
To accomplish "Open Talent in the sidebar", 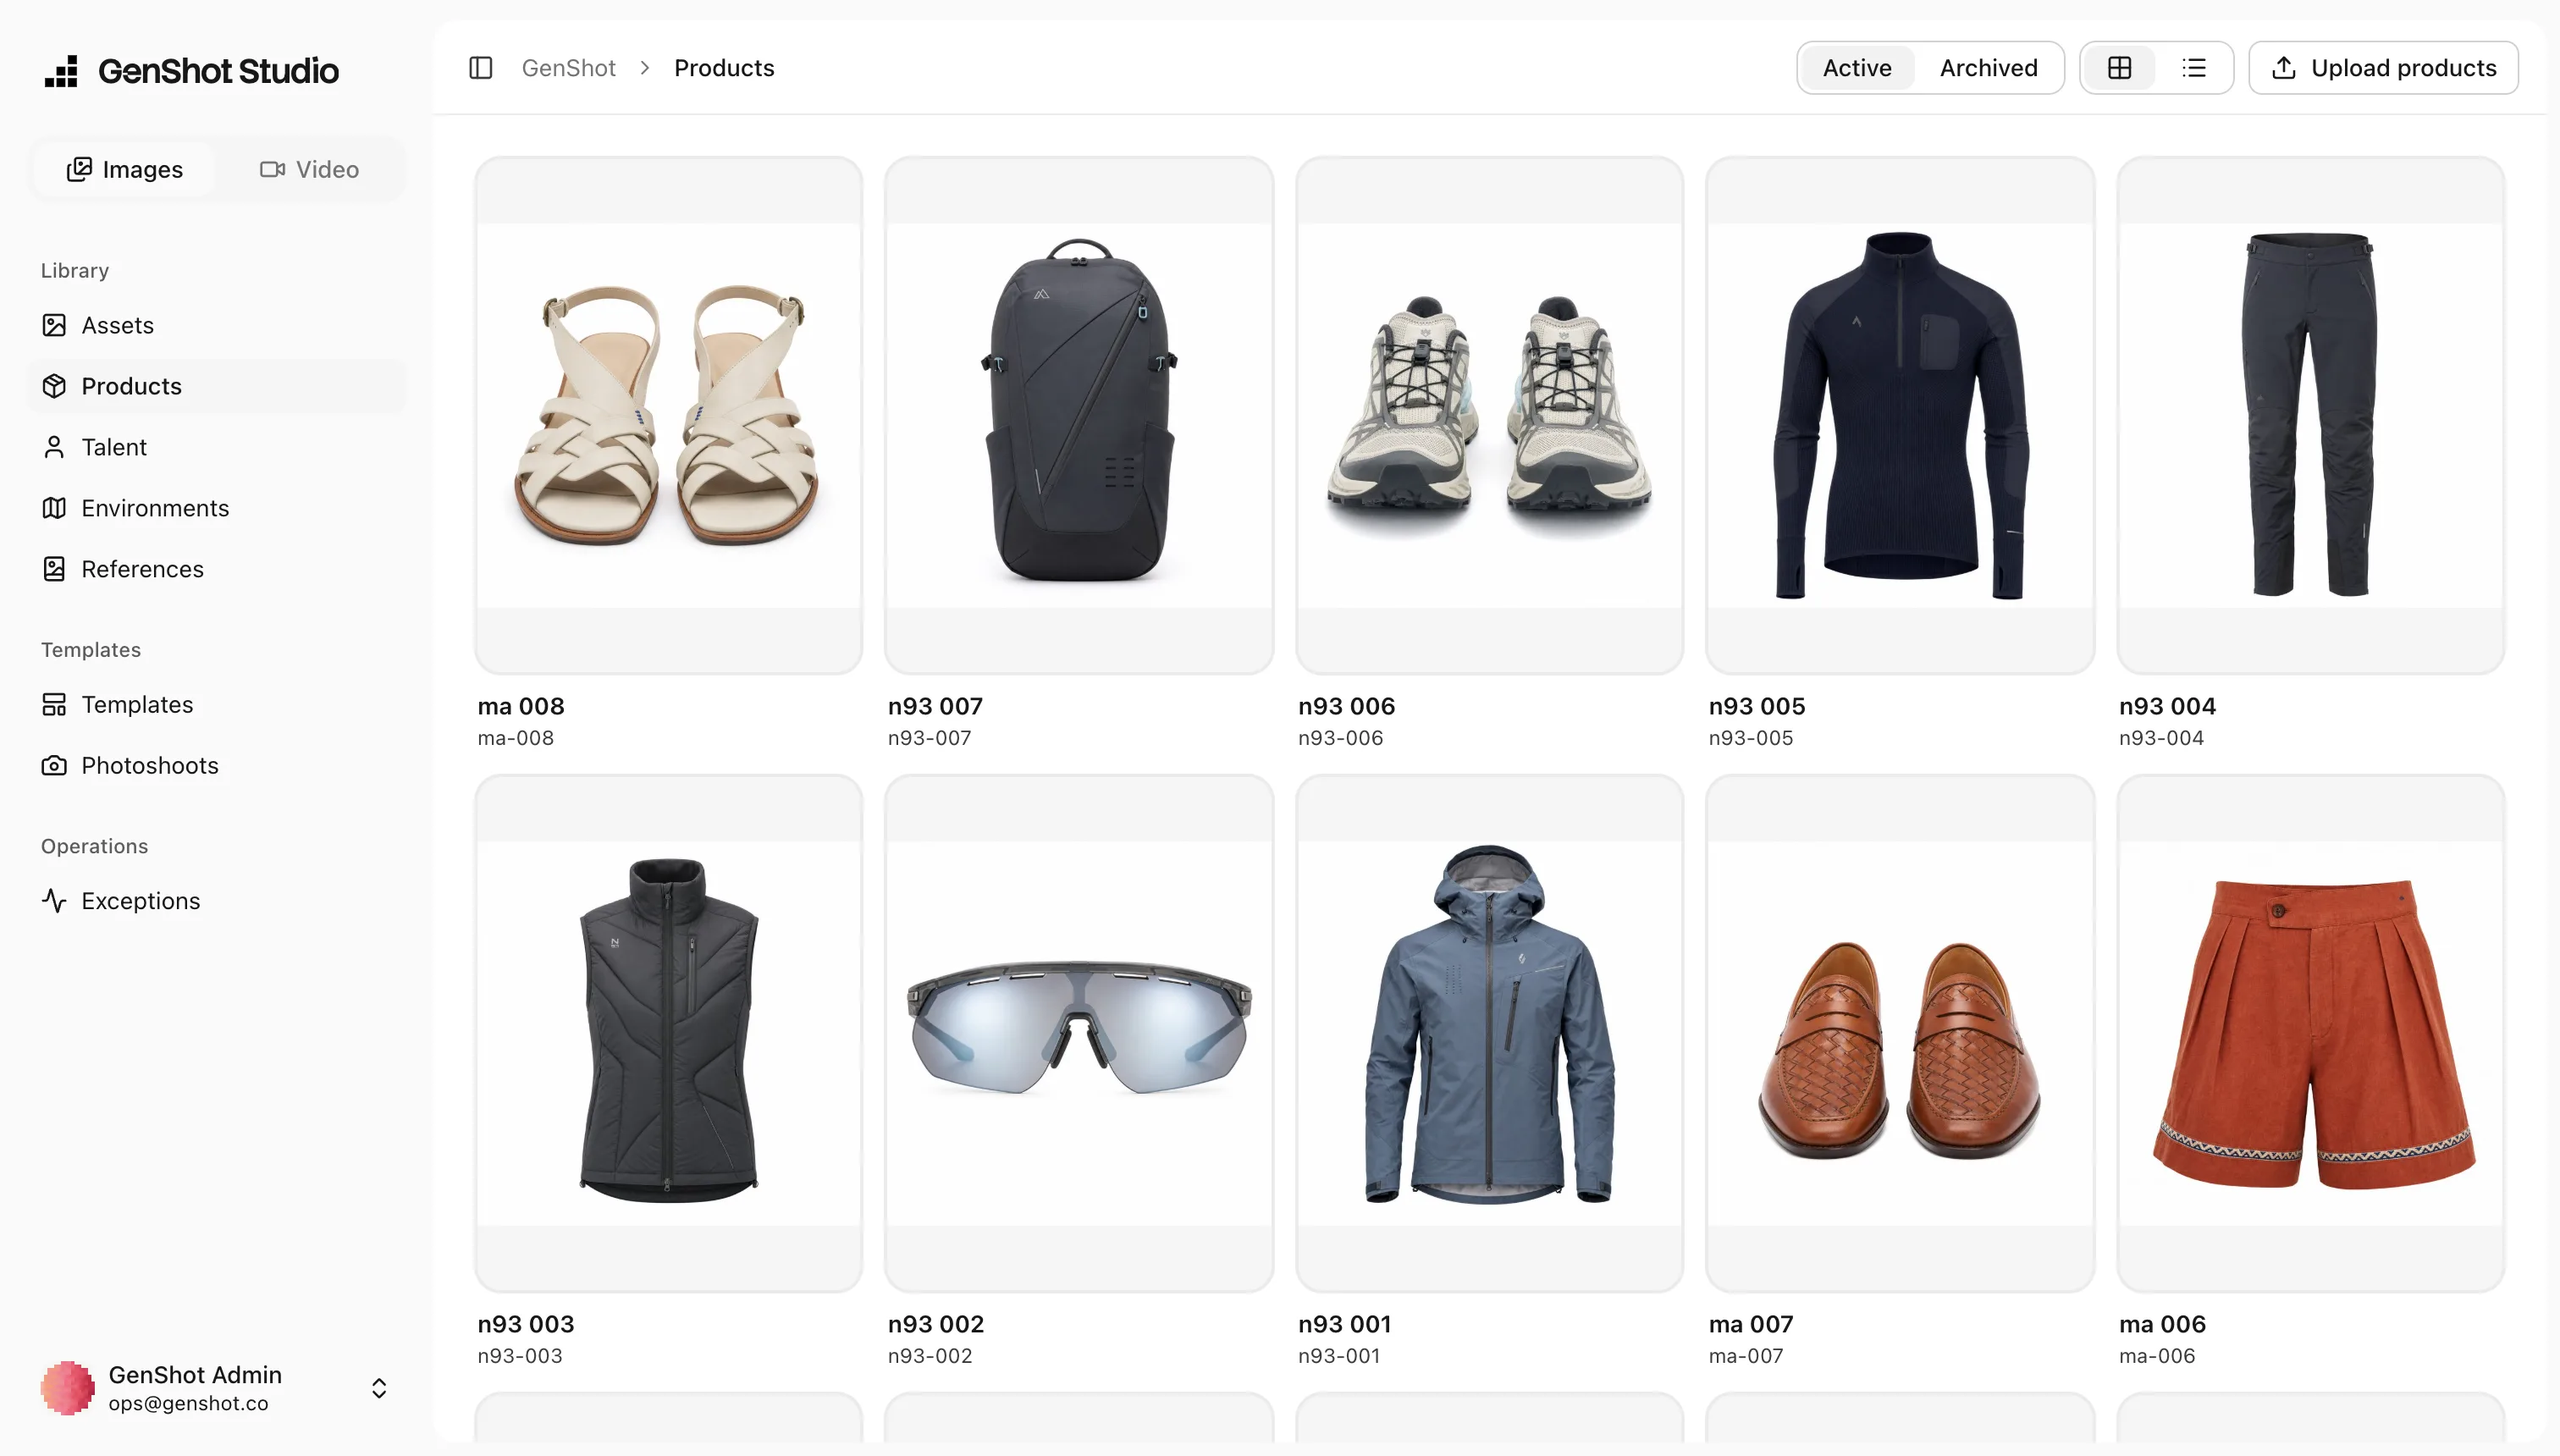I will pos(217,447).
